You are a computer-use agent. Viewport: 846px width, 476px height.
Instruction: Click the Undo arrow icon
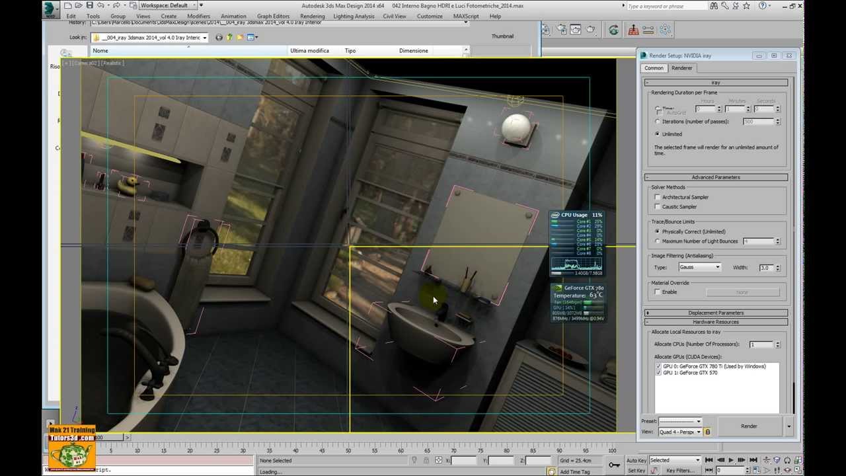(x=100, y=5)
